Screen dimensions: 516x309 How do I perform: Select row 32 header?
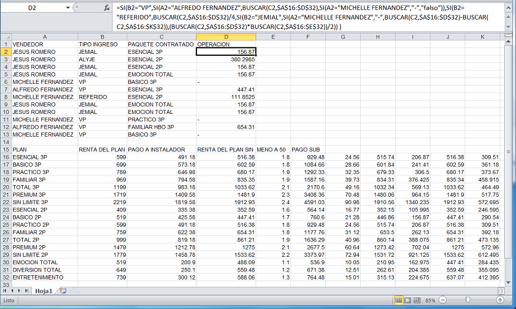pos(6,277)
